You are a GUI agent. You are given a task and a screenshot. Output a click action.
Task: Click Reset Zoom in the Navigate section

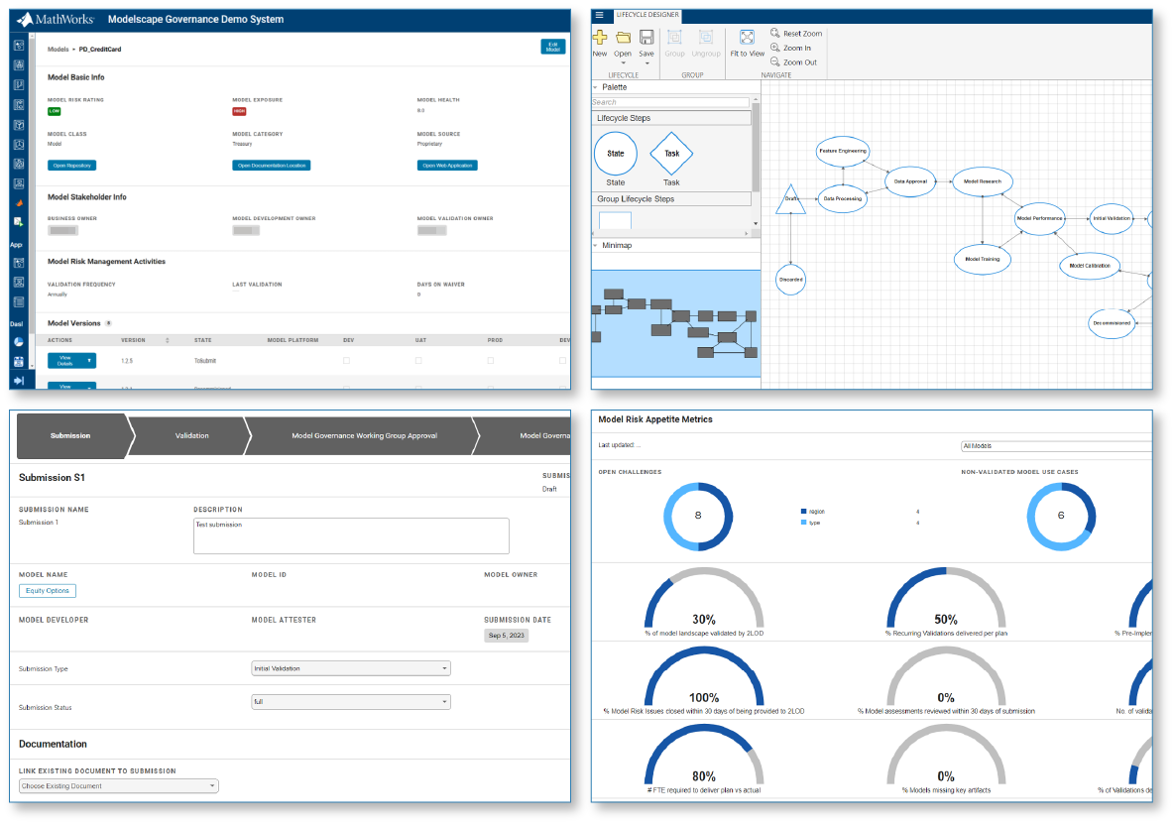tap(796, 33)
